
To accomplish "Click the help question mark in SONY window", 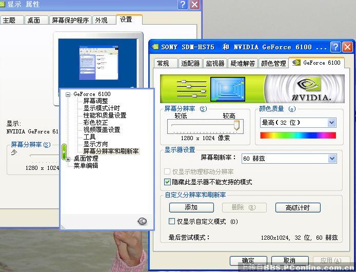I will (x=335, y=47).
